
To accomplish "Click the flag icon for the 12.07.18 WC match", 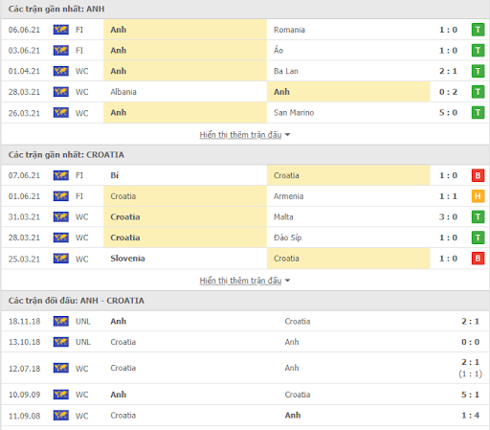I will (x=61, y=368).
